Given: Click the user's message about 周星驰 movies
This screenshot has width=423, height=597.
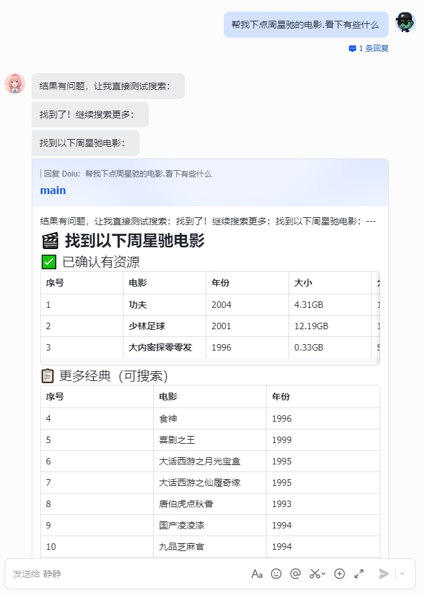Looking at the screenshot, I should (306, 25).
